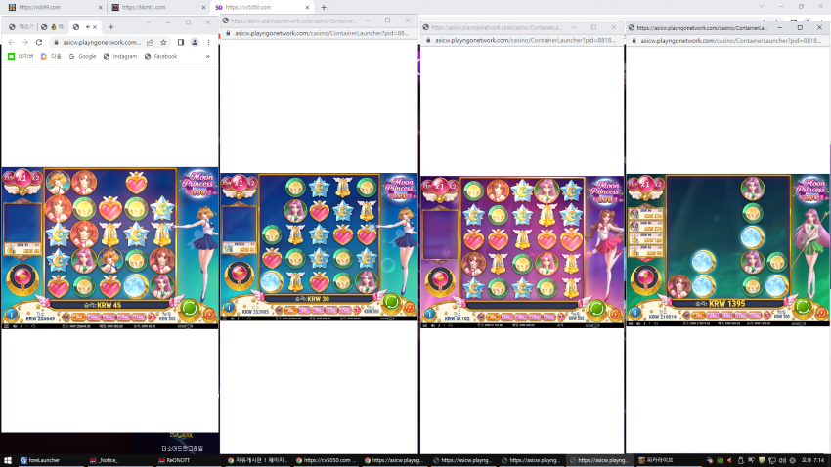
Task: Open info button in the third game window
Action: 429,315
